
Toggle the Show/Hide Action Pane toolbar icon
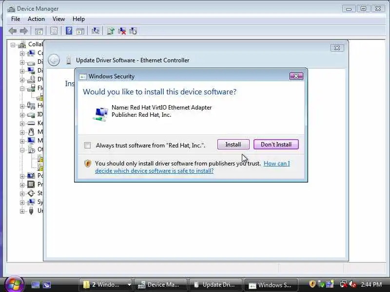(x=80, y=31)
